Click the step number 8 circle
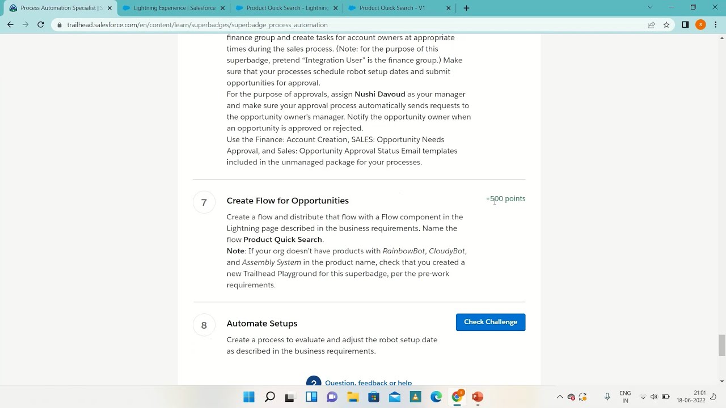Image resolution: width=726 pixels, height=408 pixels. click(x=204, y=325)
